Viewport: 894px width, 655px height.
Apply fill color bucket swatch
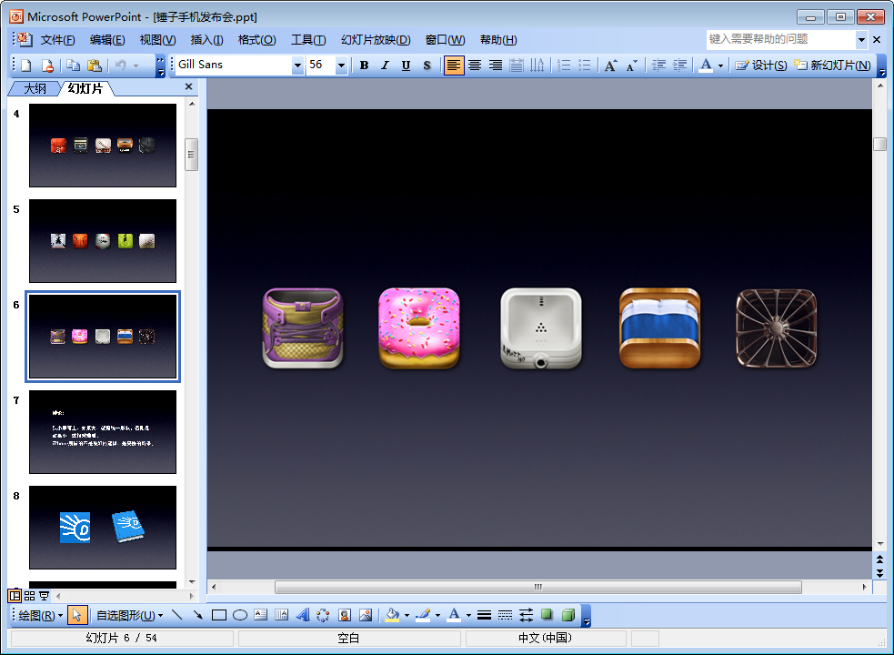coord(392,615)
